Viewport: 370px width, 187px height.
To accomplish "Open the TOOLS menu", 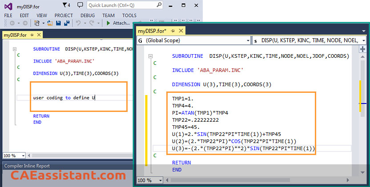I will (x=129, y=16).
